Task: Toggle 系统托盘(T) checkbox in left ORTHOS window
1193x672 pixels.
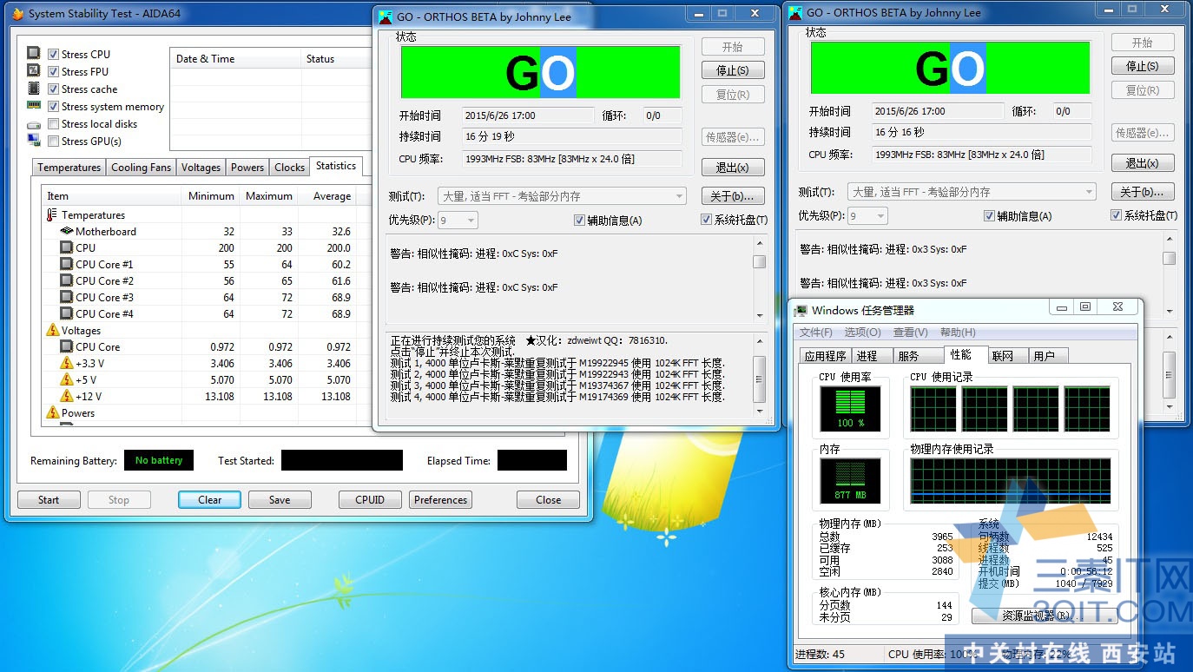Action: pyautogui.click(x=706, y=221)
